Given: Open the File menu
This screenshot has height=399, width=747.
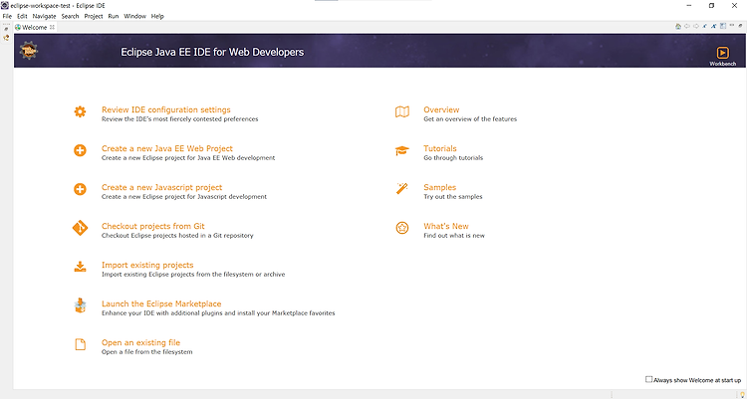Looking at the screenshot, I should tap(7, 16).
